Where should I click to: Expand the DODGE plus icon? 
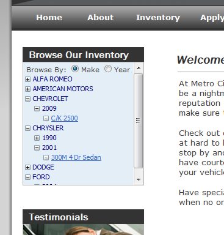click(x=27, y=167)
